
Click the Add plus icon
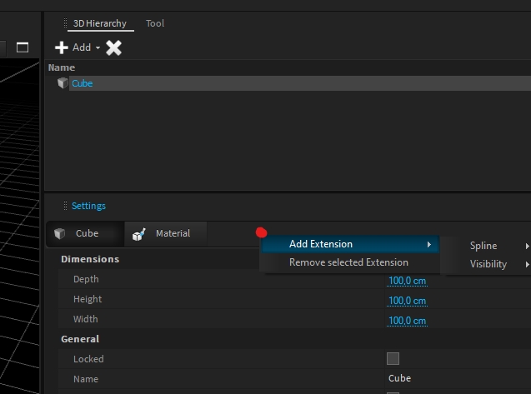point(62,47)
